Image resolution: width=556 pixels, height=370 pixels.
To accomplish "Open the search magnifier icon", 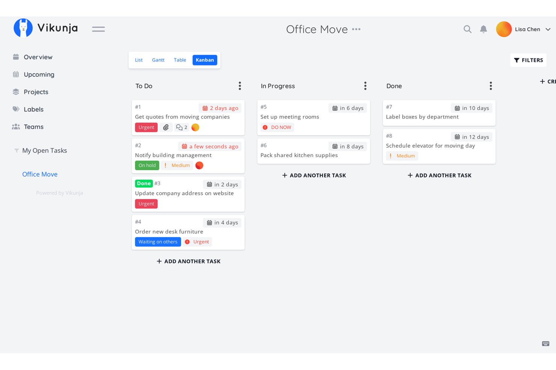I will 467,29.
